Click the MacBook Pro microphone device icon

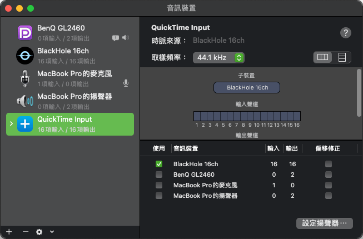[25, 78]
